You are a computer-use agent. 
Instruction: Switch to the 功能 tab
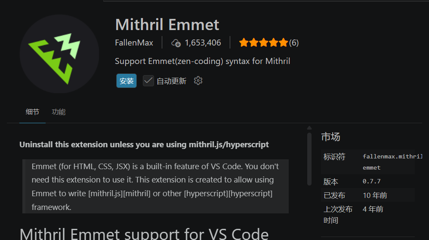point(59,112)
